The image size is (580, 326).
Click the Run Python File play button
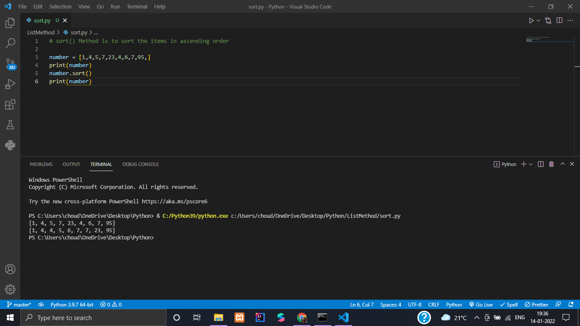(x=531, y=20)
